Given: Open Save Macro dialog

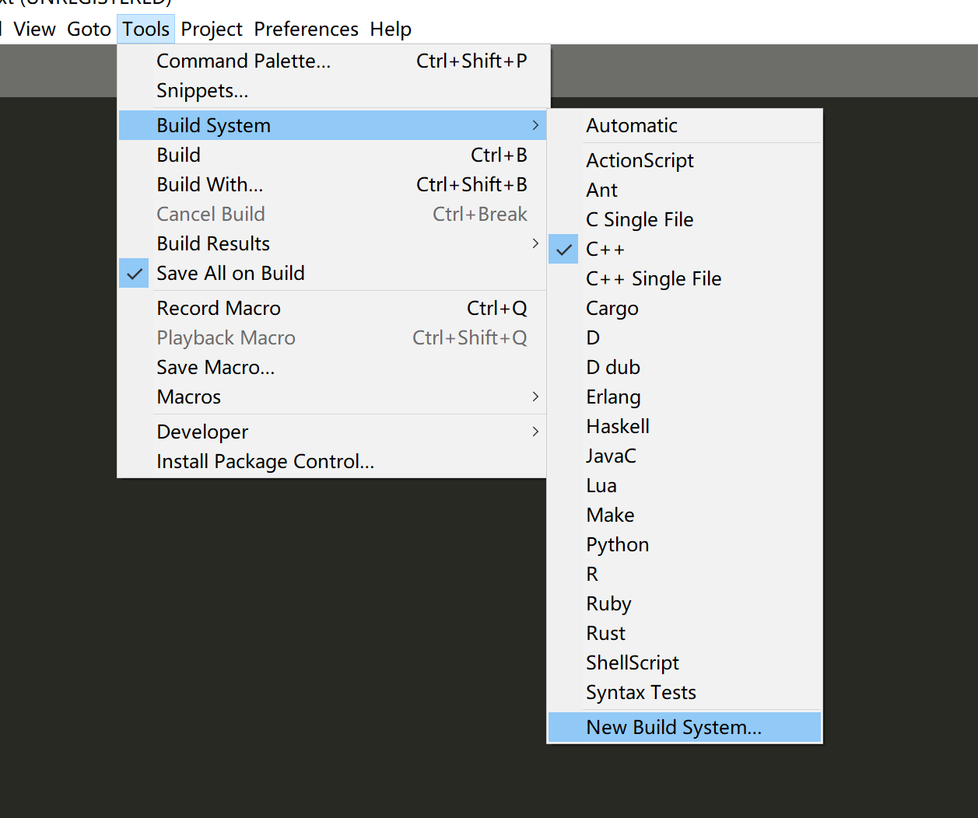Looking at the screenshot, I should (x=213, y=367).
